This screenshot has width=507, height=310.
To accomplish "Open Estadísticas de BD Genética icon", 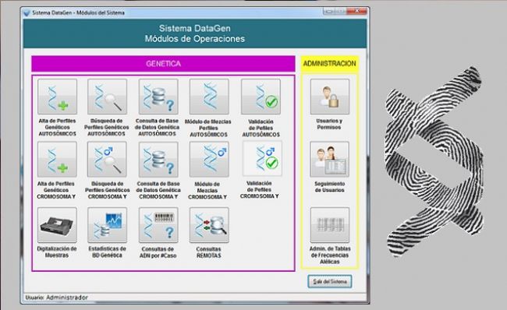I will 107,225.
